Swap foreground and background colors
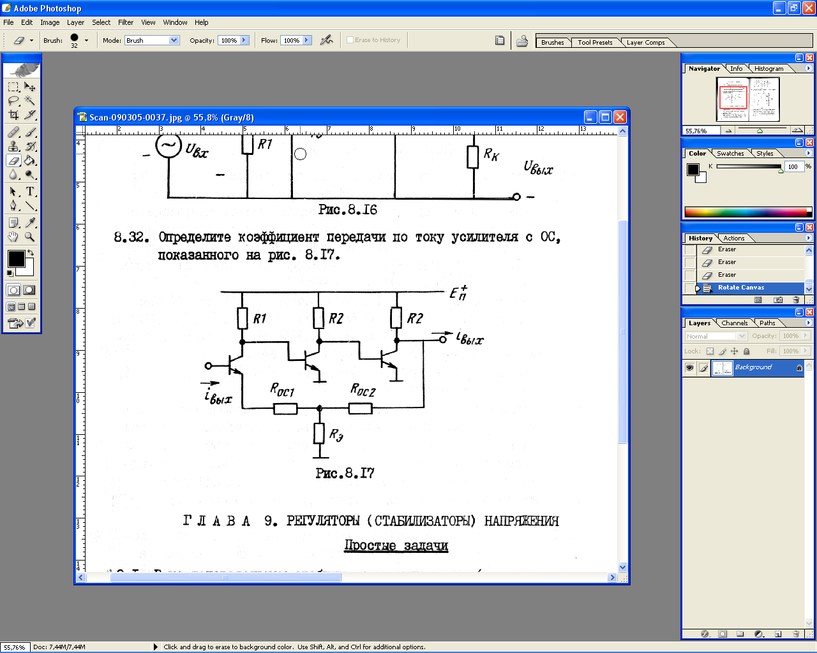Image resolution: width=817 pixels, height=653 pixels. 30,253
